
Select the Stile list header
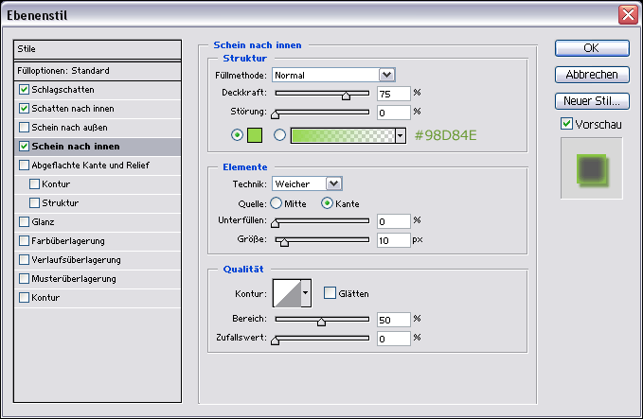pyautogui.click(x=98, y=49)
